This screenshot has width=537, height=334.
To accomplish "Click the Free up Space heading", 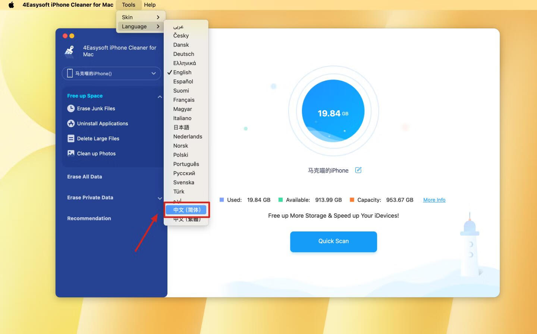I will click(85, 96).
